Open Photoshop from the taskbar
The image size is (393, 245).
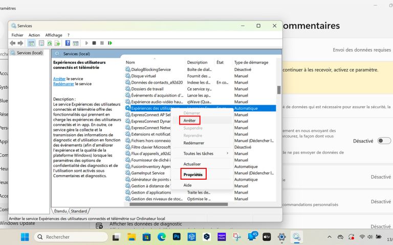(177, 237)
